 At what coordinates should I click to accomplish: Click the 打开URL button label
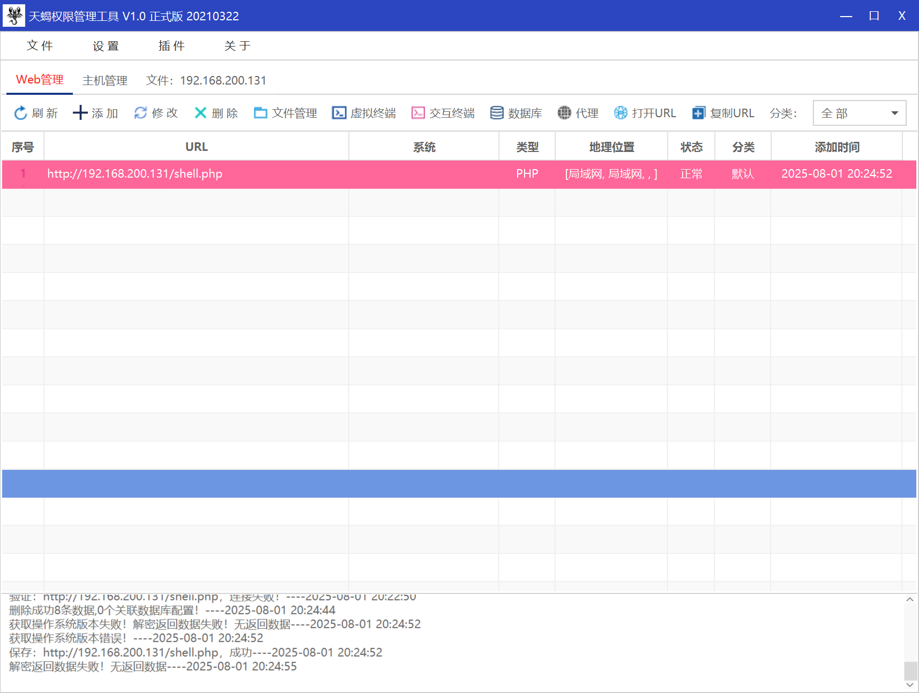pyautogui.click(x=654, y=113)
